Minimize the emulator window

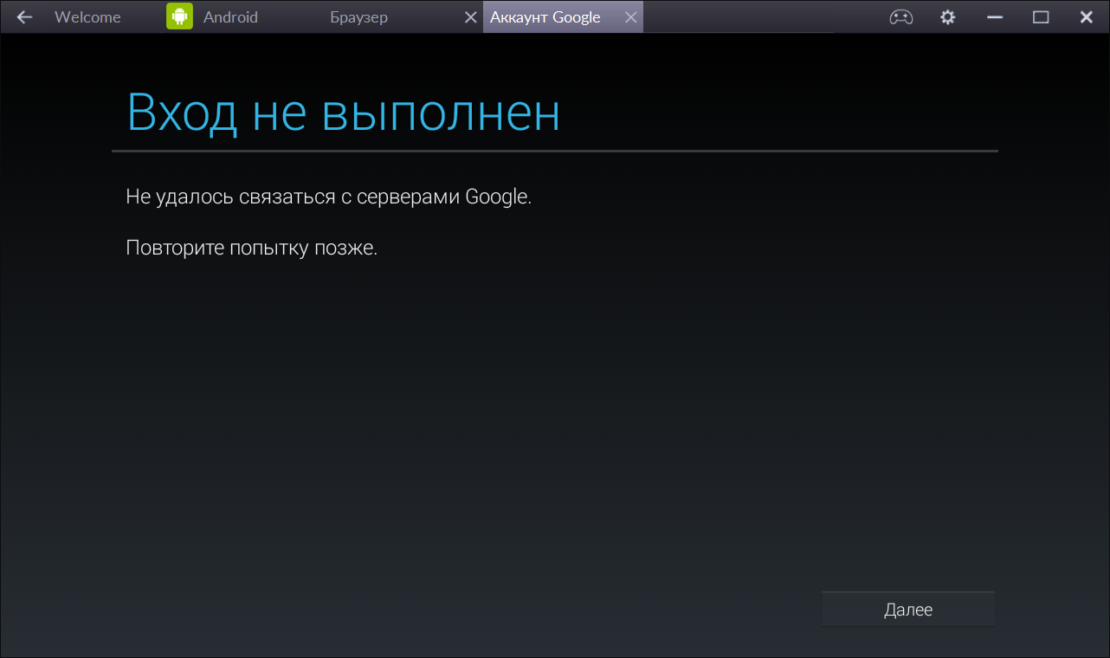pyautogui.click(x=995, y=16)
